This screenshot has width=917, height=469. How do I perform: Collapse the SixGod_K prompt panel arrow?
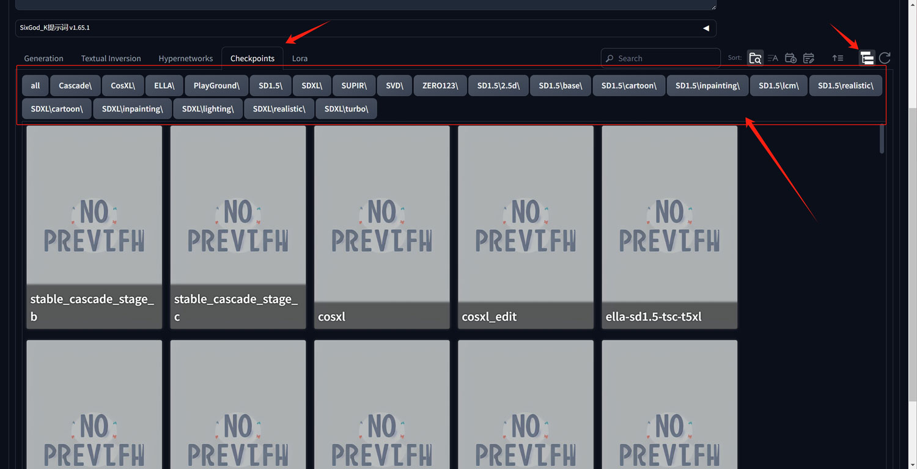pyautogui.click(x=706, y=28)
